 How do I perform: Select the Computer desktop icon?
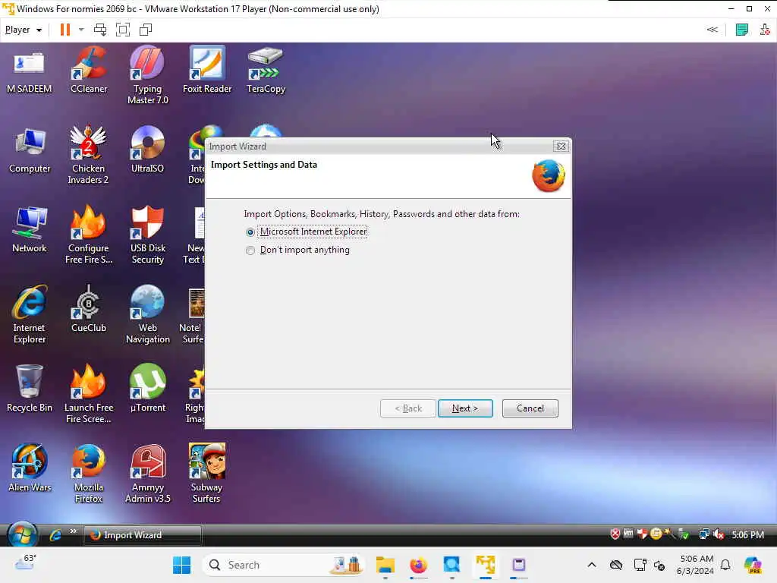click(30, 151)
